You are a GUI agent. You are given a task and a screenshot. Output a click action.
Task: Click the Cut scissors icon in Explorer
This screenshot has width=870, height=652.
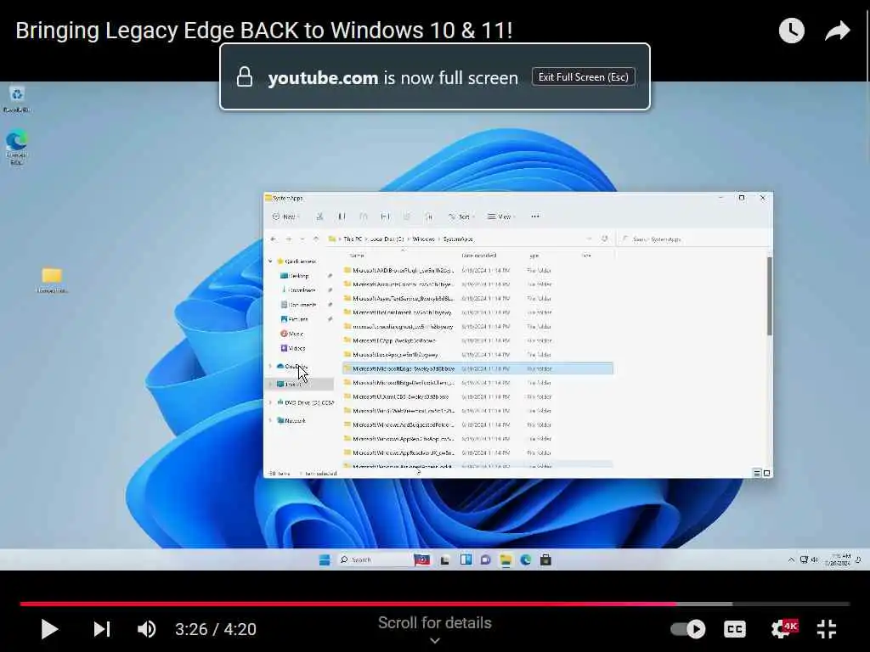coord(319,216)
